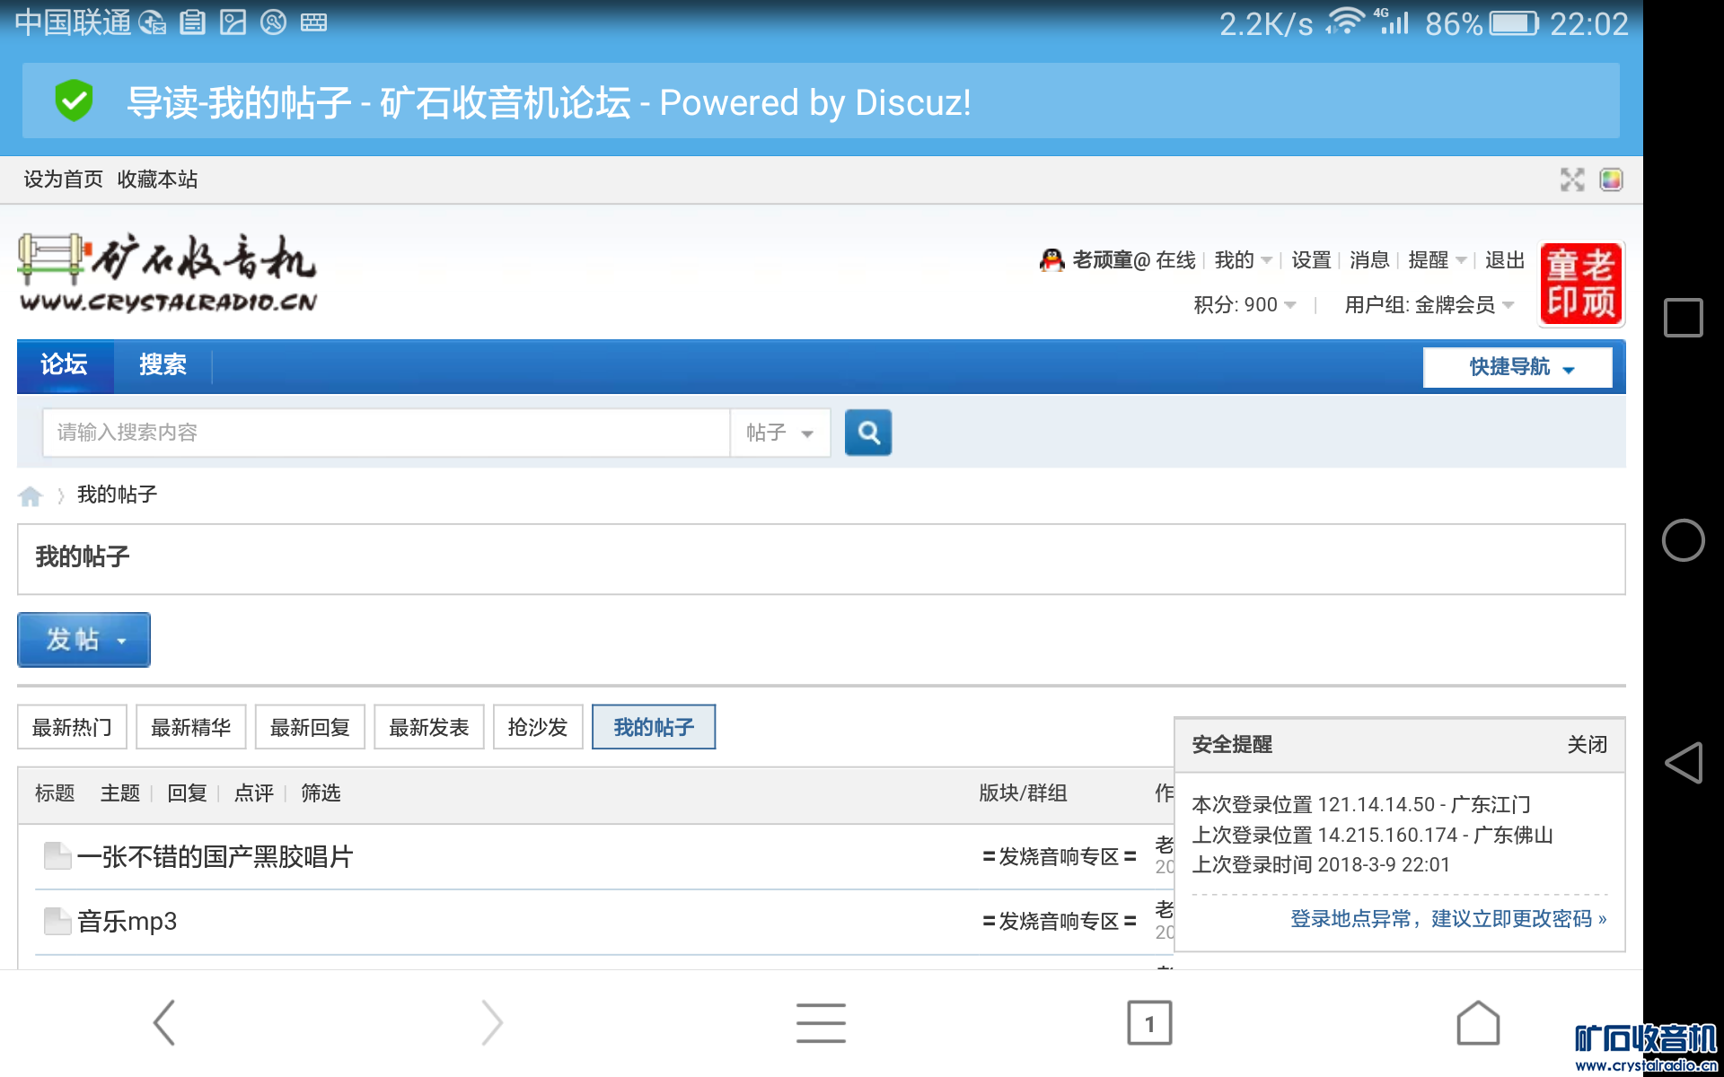Screen dimensions: 1724x1077
Task: Open the 一张不错的国产黑胶唱片 post link
Action: [215, 857]
